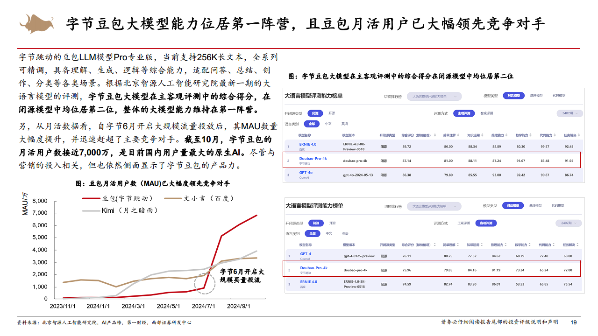Open ERNIE 4.0 link scoring 89.72
The width and height of the screenshot is (598, 336).
pyautogui.click(x=308, y=145)
